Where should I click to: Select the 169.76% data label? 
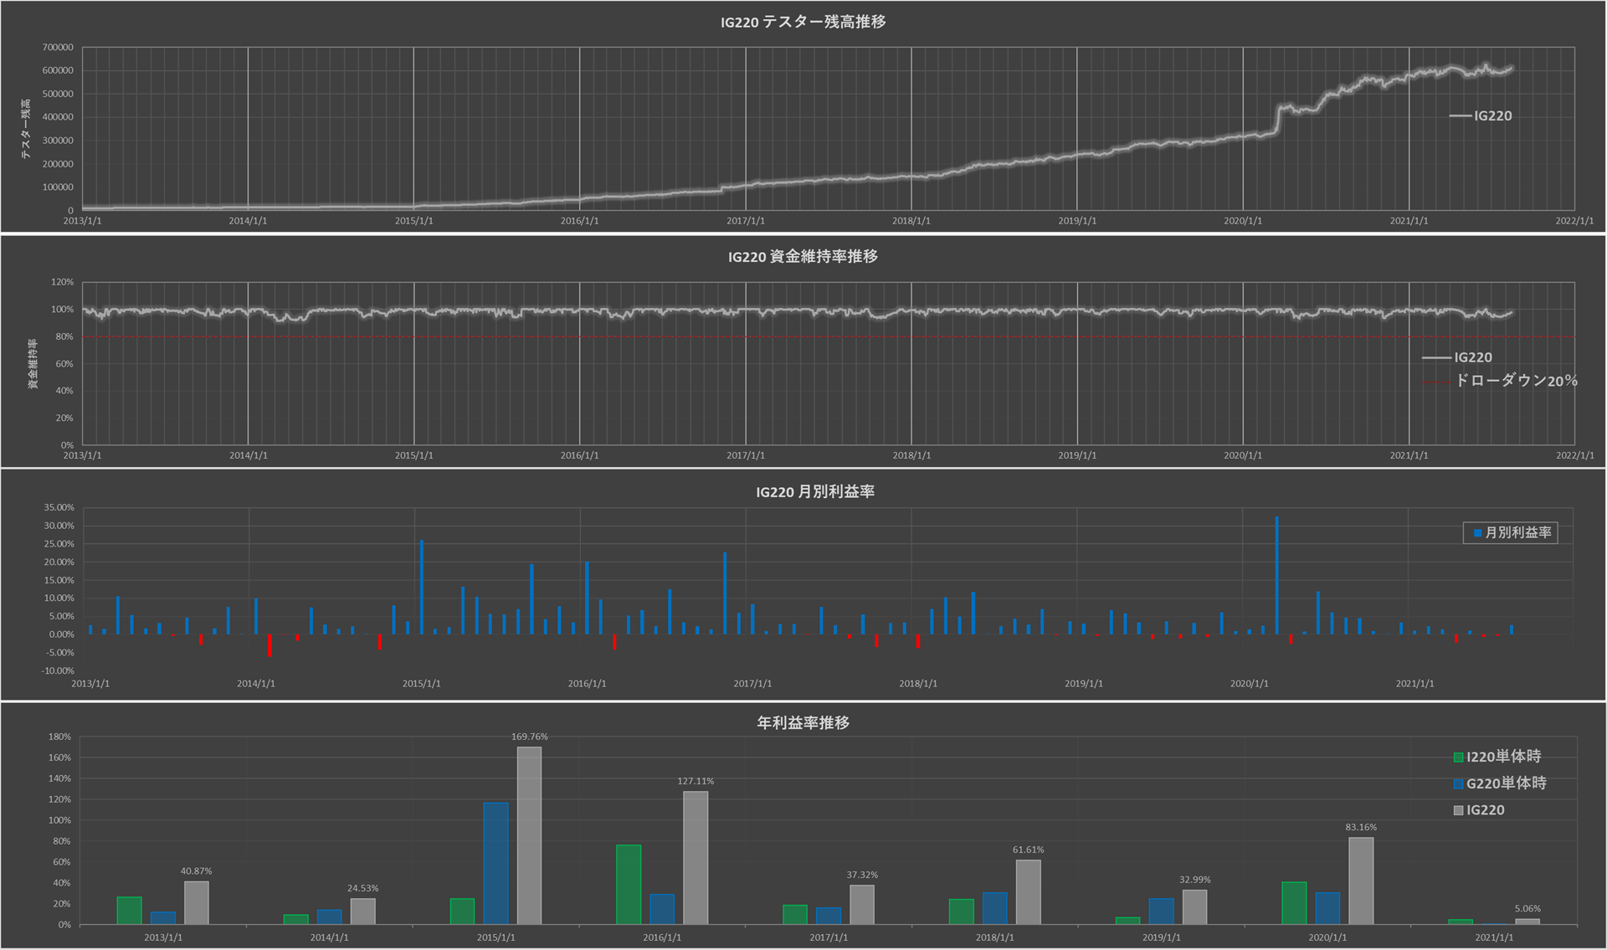529,737
